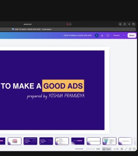Reload the canva.com page
138x156 pixels.
(x=70, y=24)
